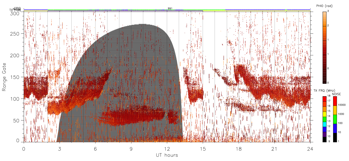Select the blue TX FRQ swatch between 12 and 11
The height and width of the screenshot is (161, 349).
(325, 129)
